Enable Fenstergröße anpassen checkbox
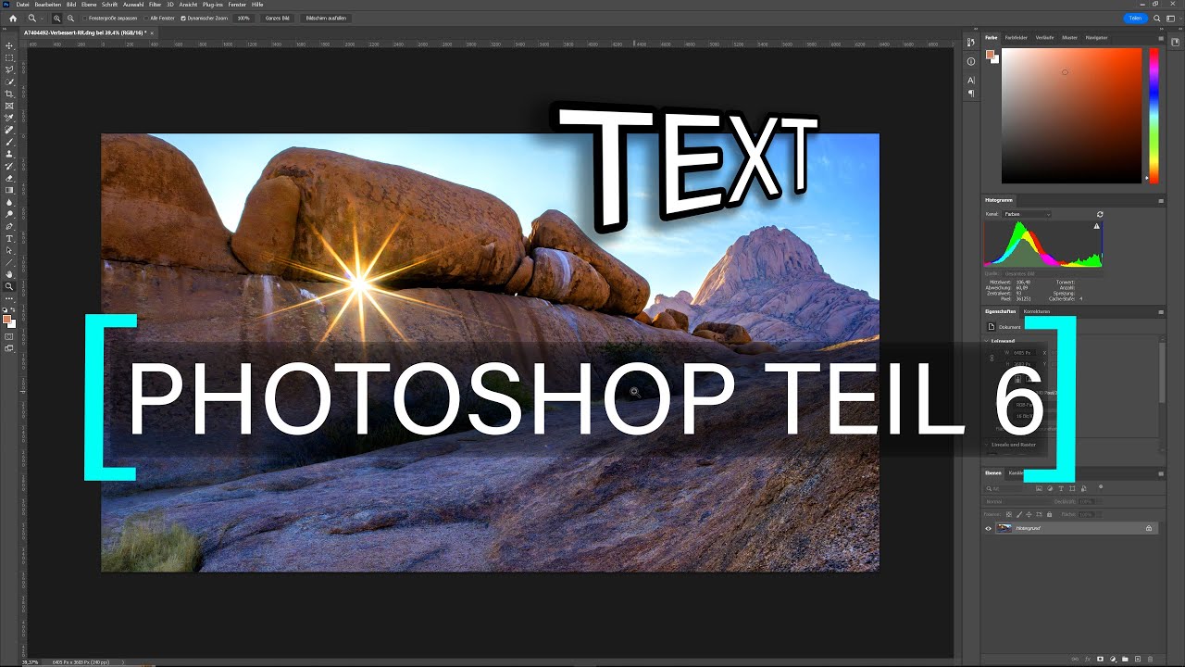1185x667 pixels. pyautogui.click(x=85, y=18)
